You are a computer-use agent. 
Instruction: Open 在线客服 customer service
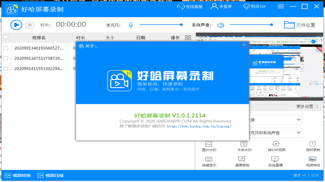[x=189, y=7]
